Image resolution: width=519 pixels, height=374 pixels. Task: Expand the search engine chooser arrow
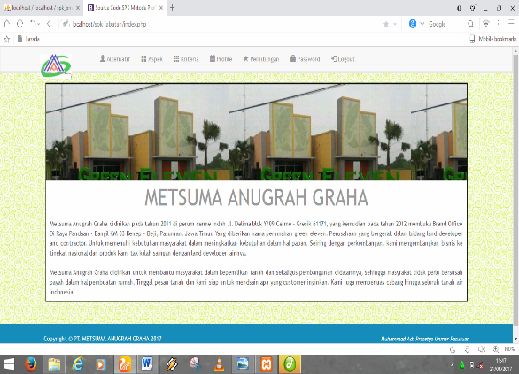pyautogui.click(x=422, y=24)
